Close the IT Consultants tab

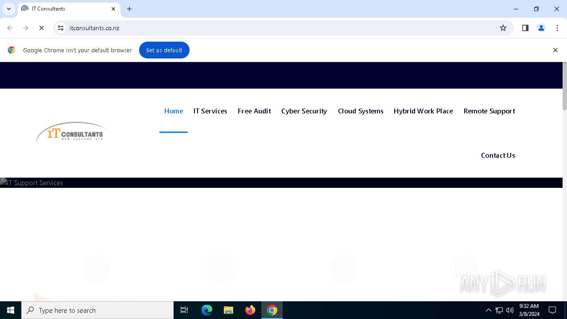(113, 9)
